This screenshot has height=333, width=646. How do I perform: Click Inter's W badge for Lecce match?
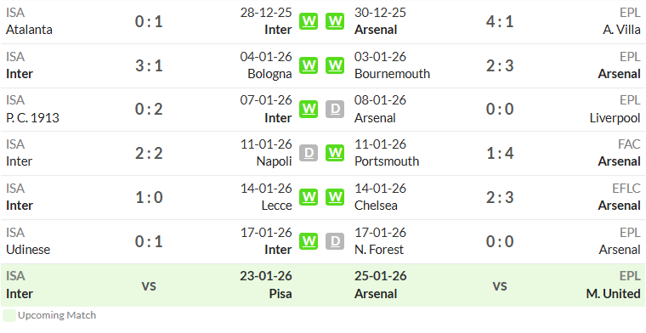tap(309, 197)
